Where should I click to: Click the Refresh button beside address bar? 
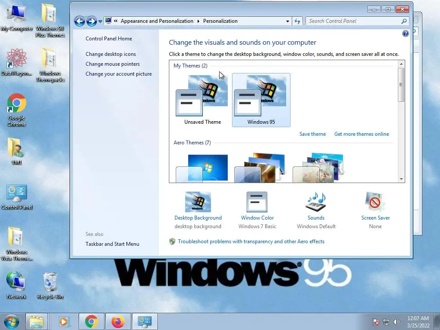pos(297,21)
